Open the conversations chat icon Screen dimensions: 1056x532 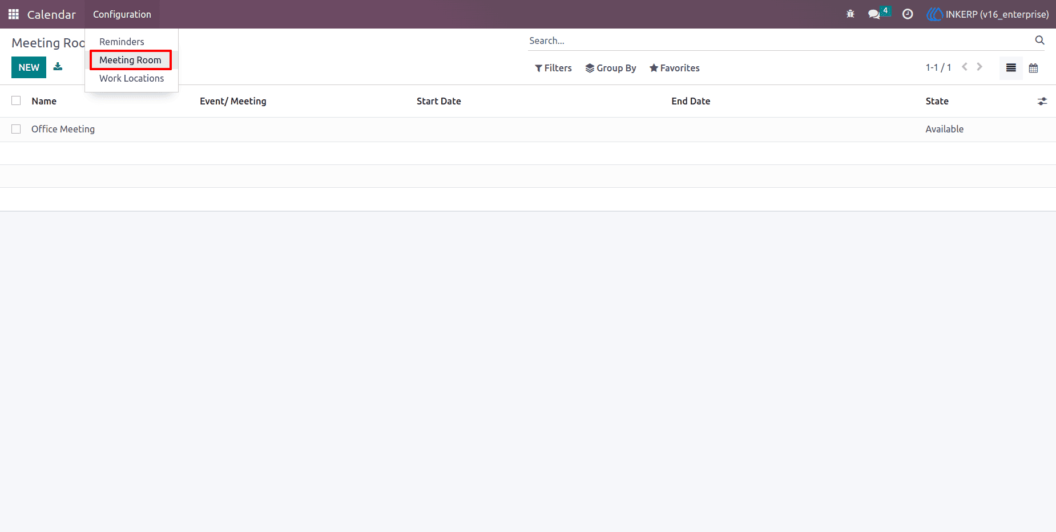point(874,14)
